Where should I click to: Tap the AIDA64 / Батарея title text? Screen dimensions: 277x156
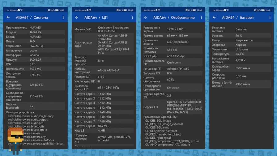coord(237,18)
